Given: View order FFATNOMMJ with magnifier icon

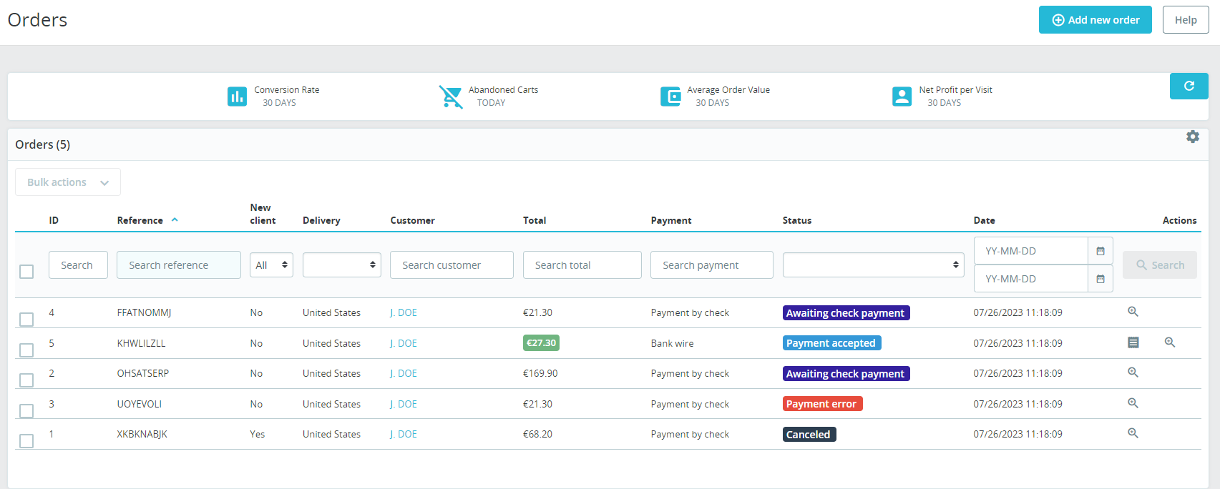Looking at the screenshot, I should 1133,312.
